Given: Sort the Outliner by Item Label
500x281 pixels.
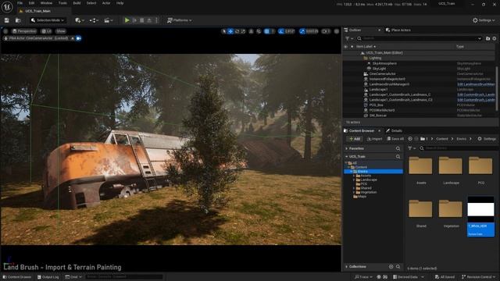Looking at the screenshot, I should (366, 47).
